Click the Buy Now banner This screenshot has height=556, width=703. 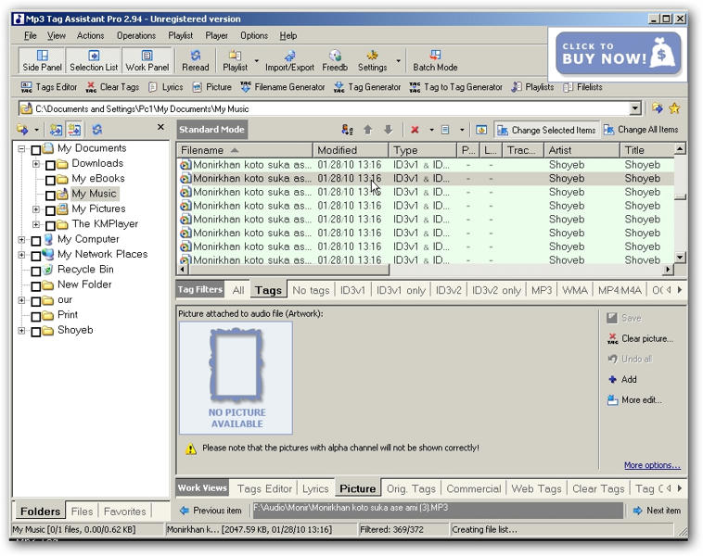pos(619,54)
